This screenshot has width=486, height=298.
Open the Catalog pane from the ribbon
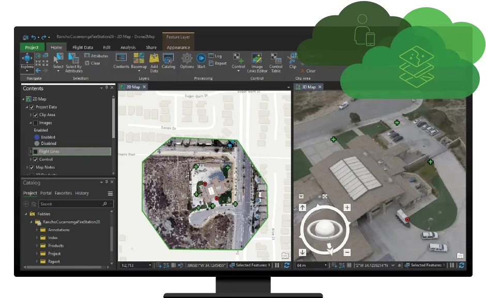tap(168, 58)
